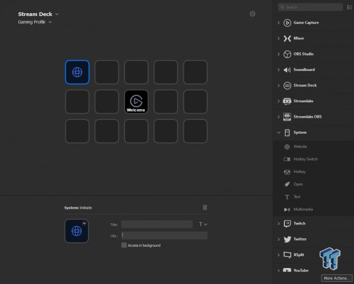
Task: Click the Soundboard speaker icon
Action: [x=287, y=70]
